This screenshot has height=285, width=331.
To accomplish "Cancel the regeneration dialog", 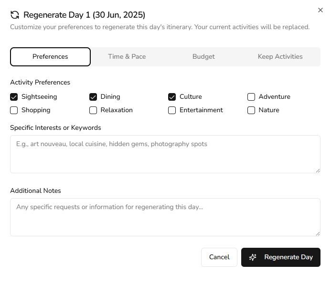I will [x=219, y=257].
